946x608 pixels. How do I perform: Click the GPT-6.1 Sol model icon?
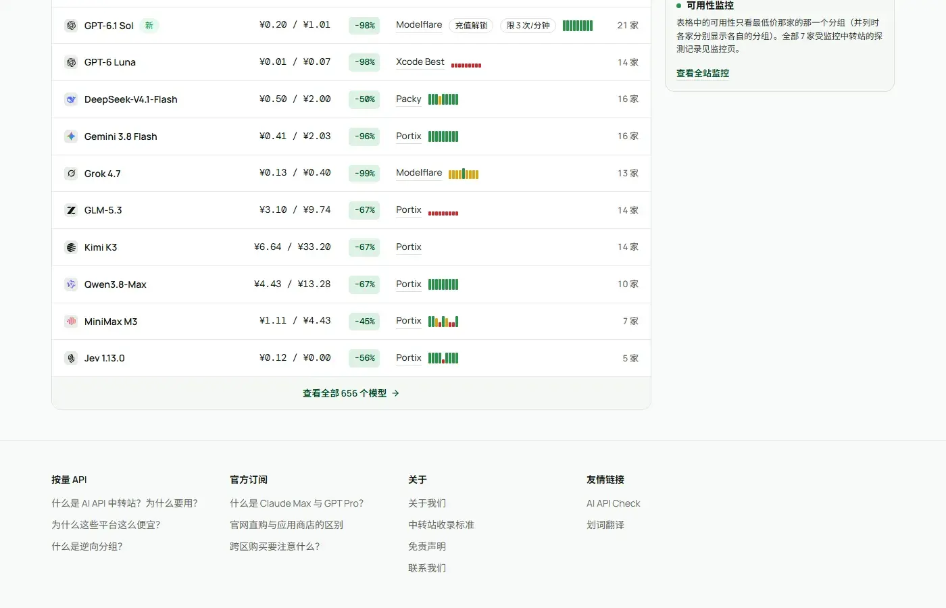pos(71,26)
